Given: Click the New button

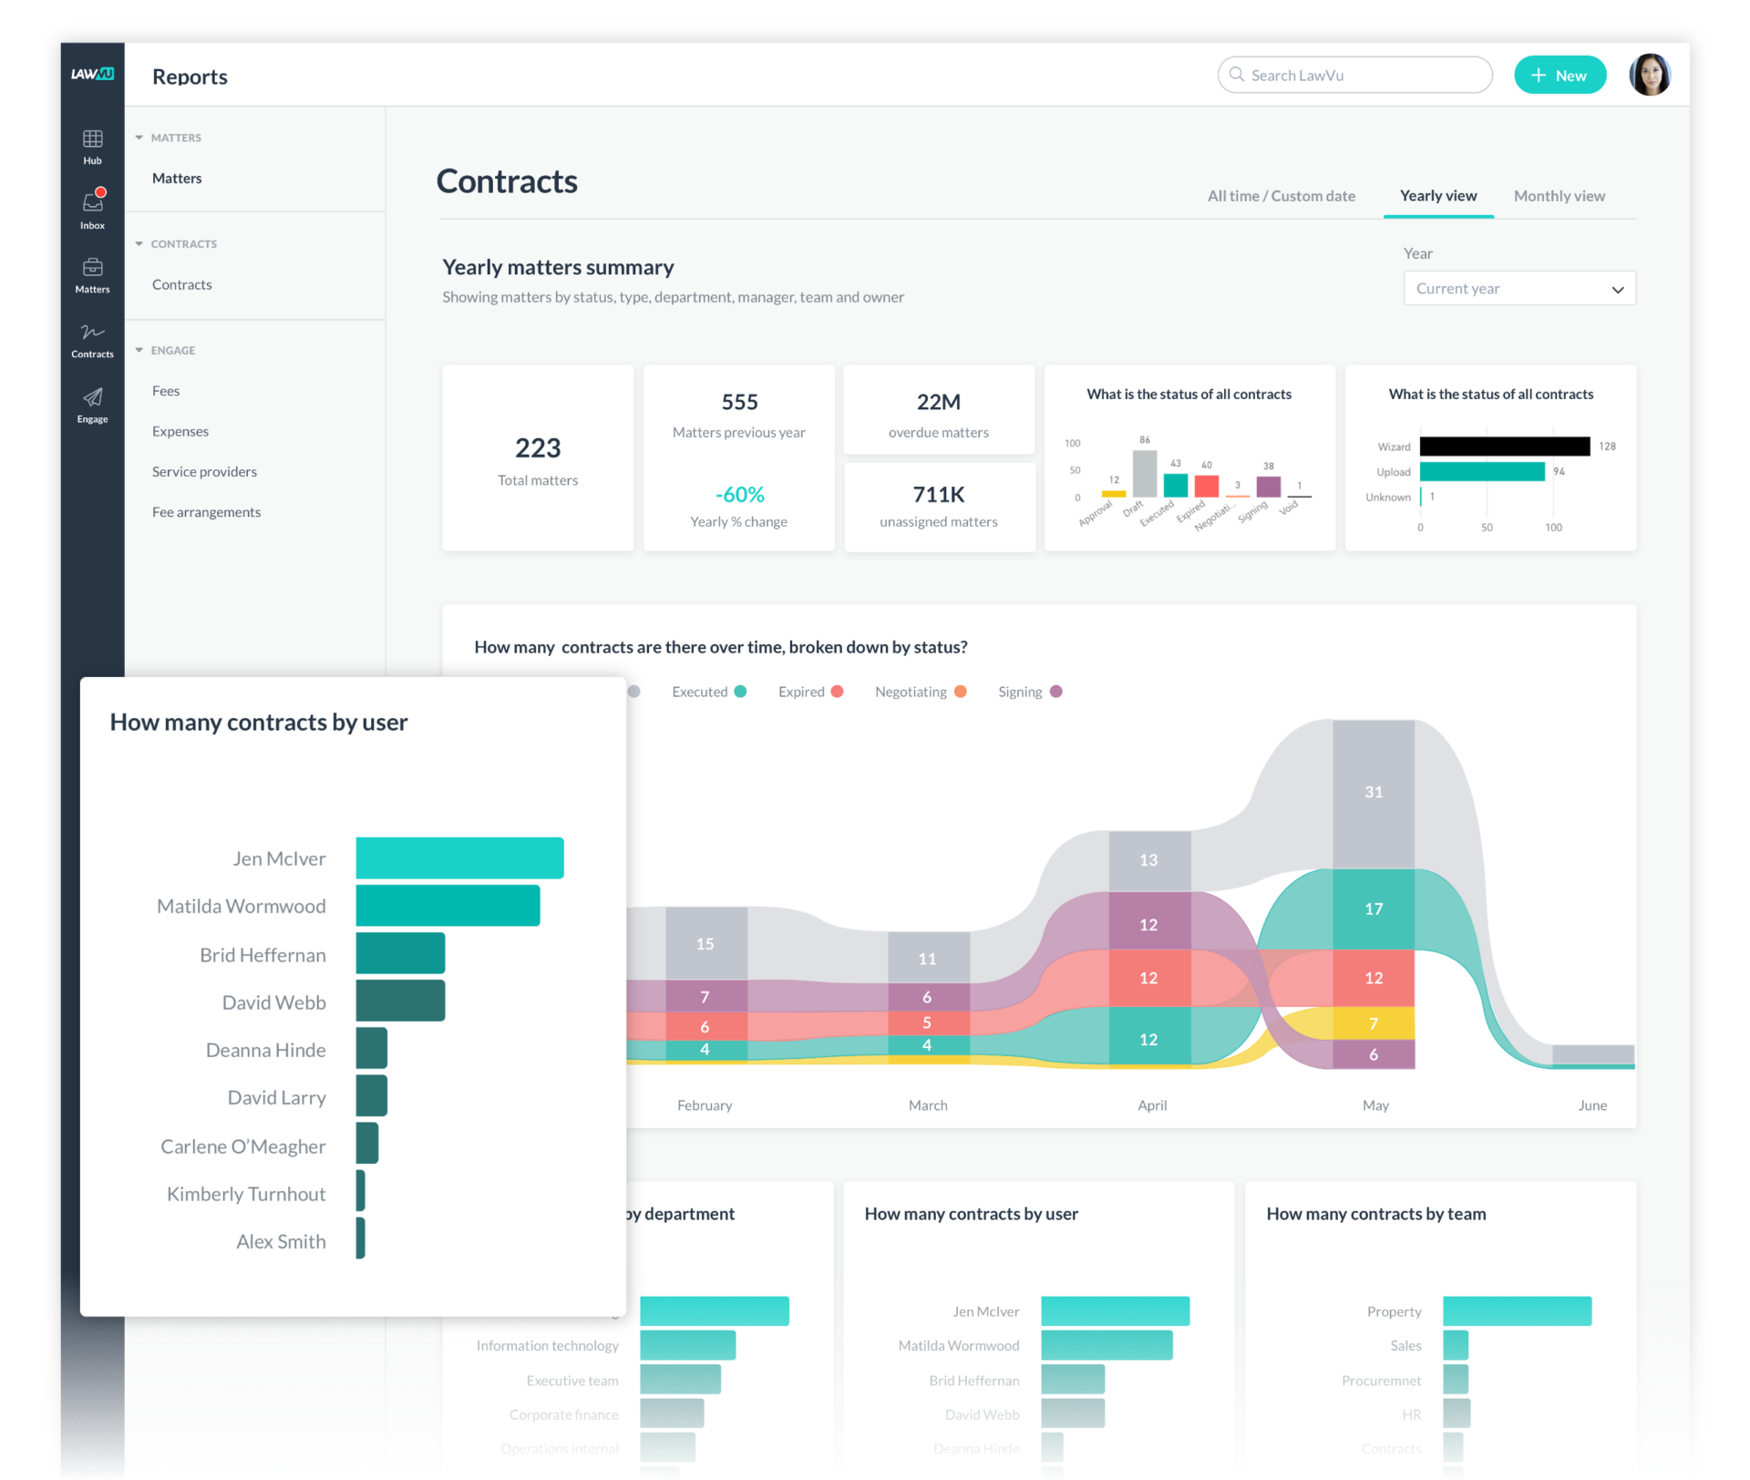Looking at the screenshot, I should tap(1559, 76).
